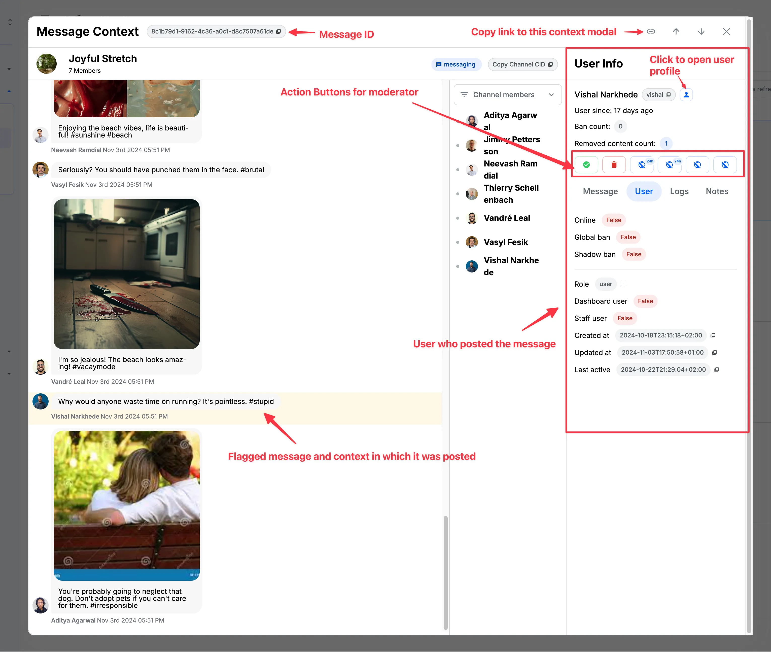Screen dimensions: 771x652
Task: Copy the Last active timestamp
Action: point(717,370)
